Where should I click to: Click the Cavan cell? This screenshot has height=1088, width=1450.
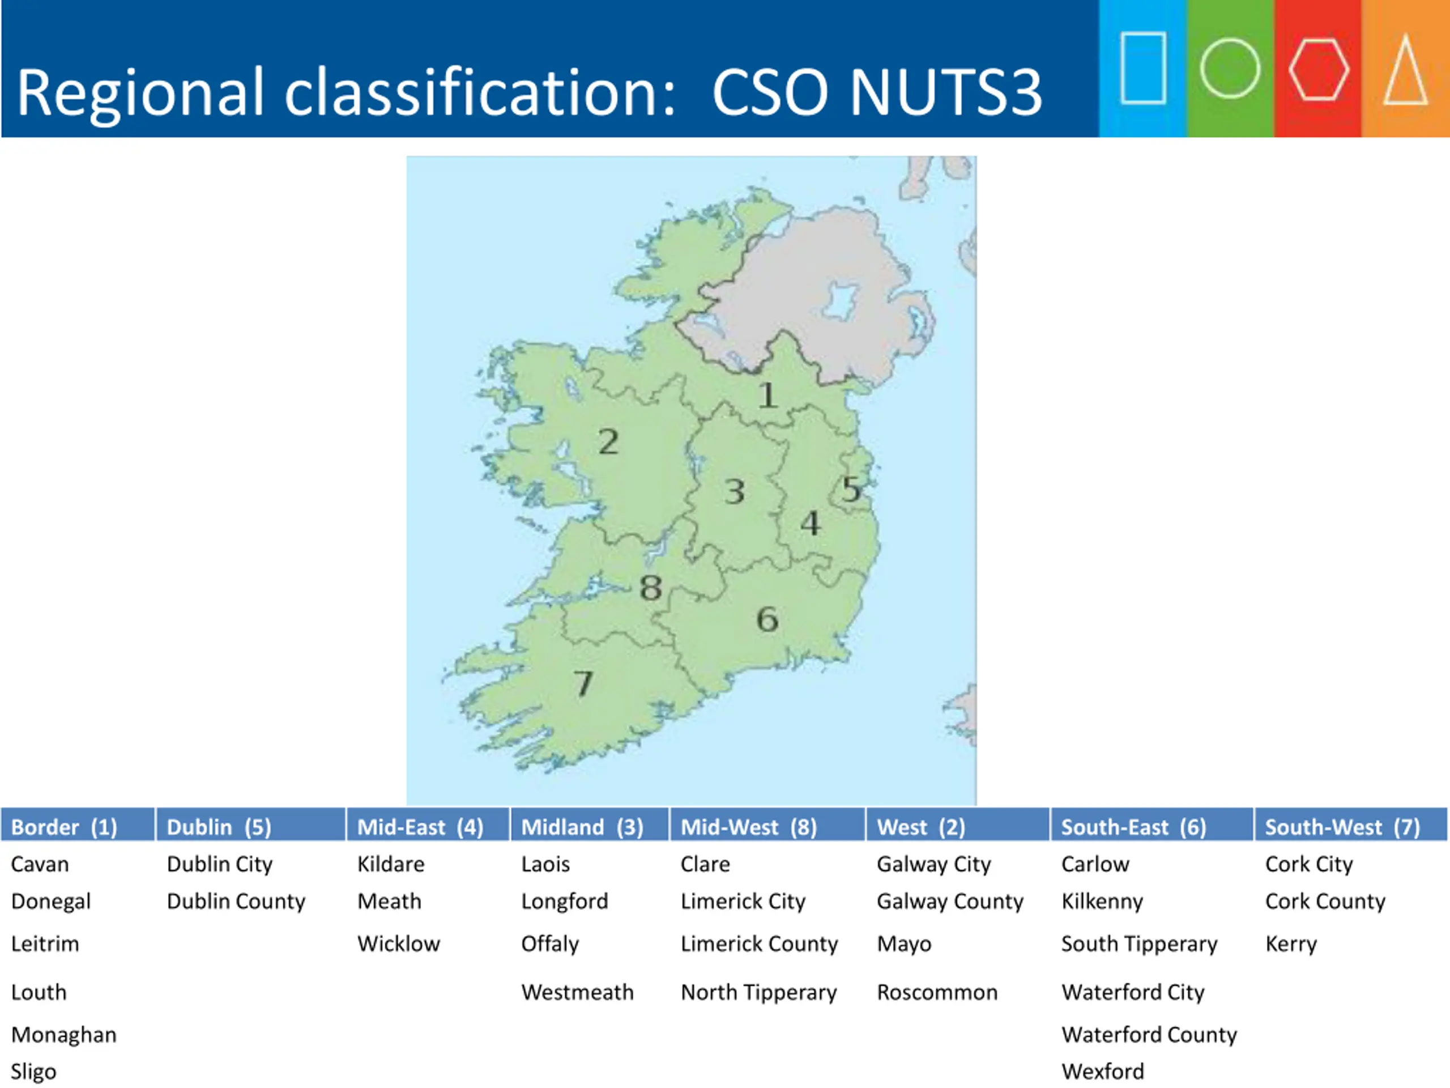[40, 864]
